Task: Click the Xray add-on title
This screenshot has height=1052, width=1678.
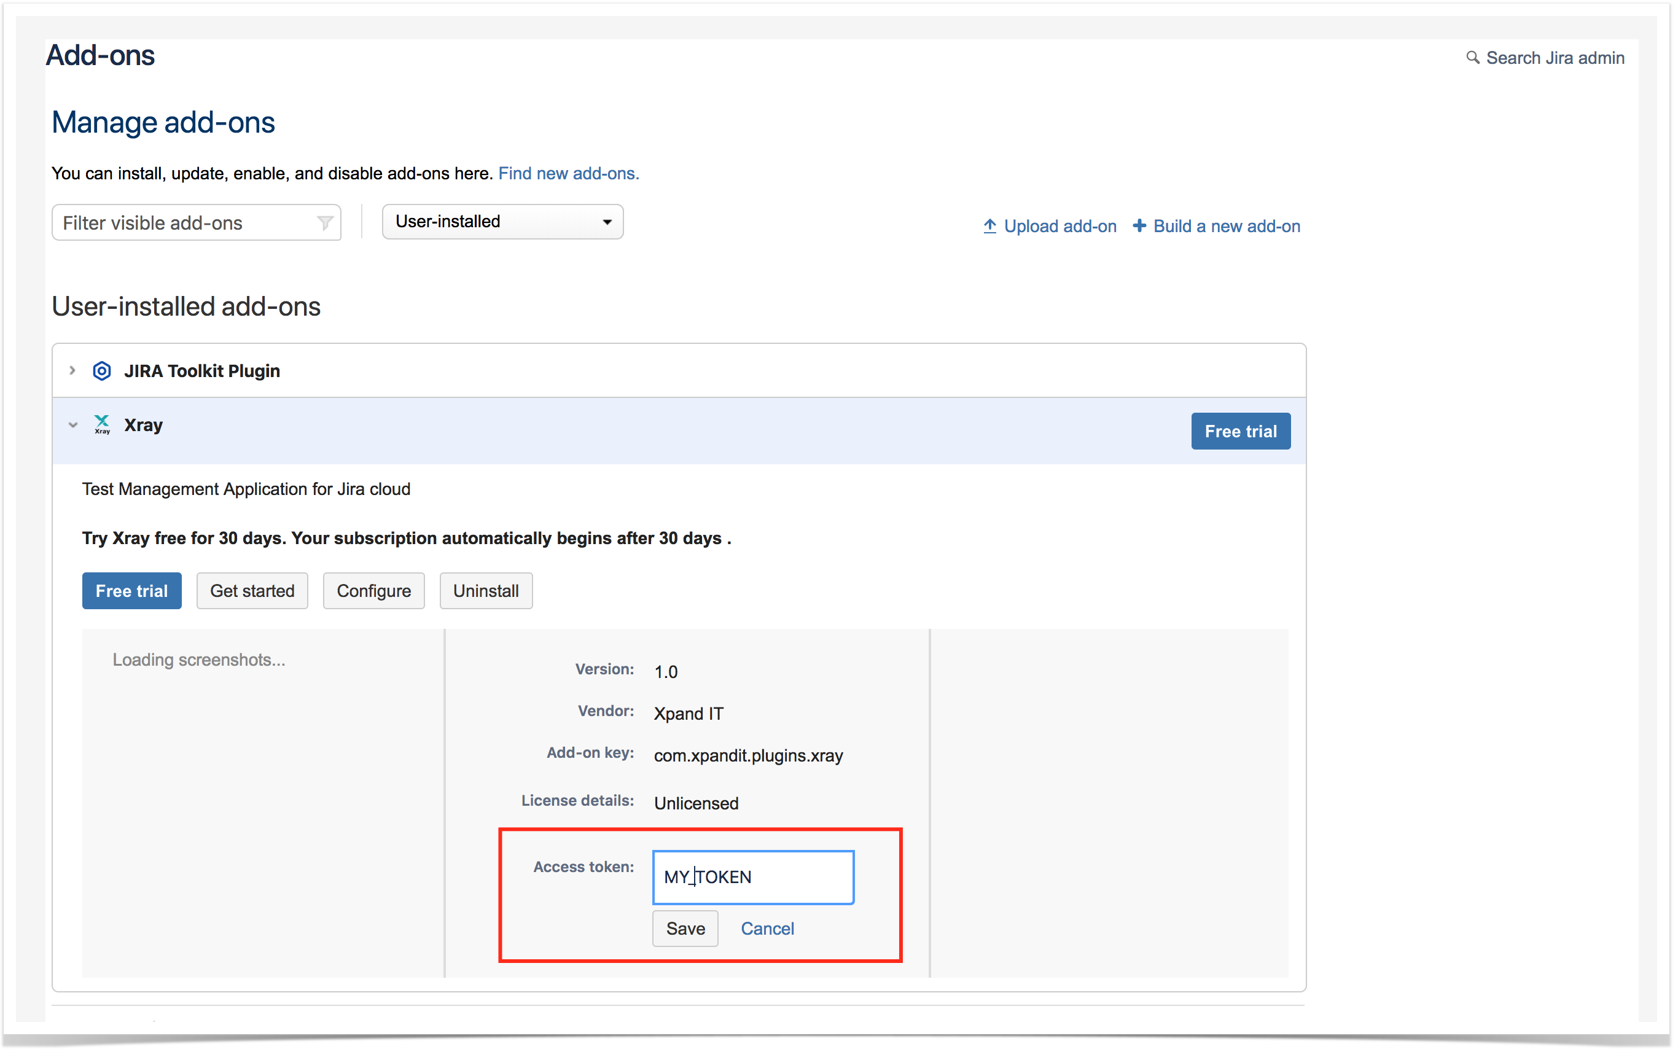Action: tap(143, 425)
